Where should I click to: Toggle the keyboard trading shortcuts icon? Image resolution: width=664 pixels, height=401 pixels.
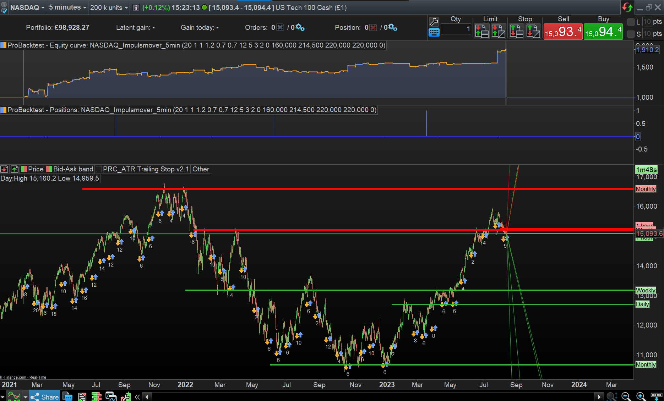[x=434, y=33]
